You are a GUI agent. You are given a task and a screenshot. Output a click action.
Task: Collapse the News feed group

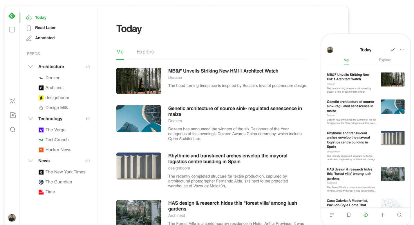(x=30, y=161)
